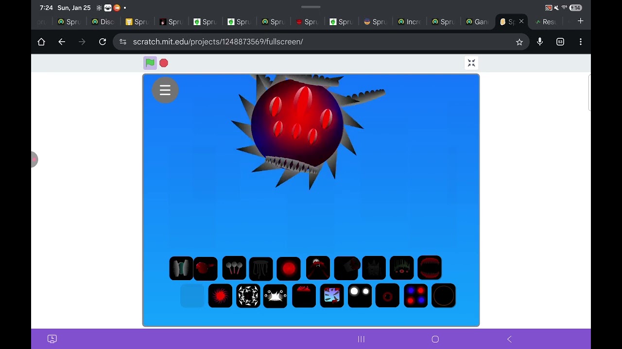Switch to the tab with yellow favicon
The image size is (622, 349).
[138, 22]
